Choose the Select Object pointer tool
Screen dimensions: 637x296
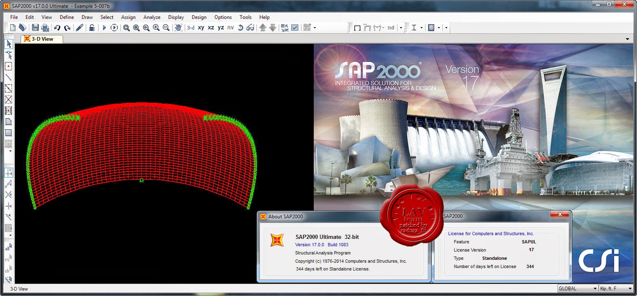click(x=8, y=44)
